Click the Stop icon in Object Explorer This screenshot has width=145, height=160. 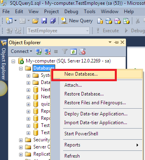(56, 52)
